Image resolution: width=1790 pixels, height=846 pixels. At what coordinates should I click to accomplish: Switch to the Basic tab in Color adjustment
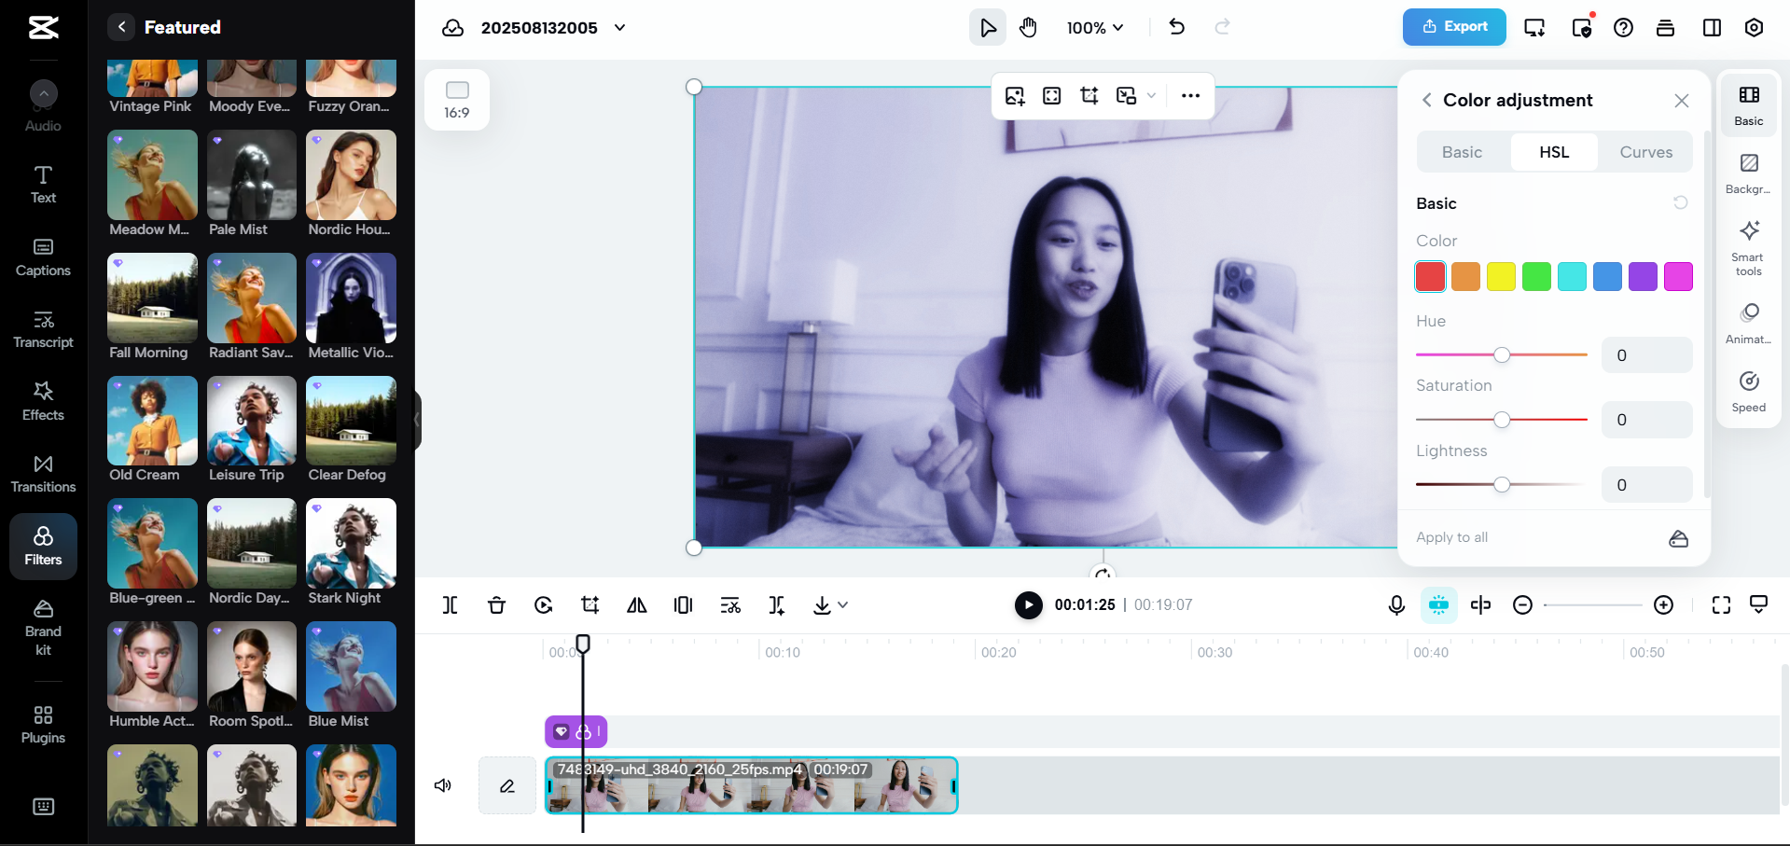(1461, 151)
